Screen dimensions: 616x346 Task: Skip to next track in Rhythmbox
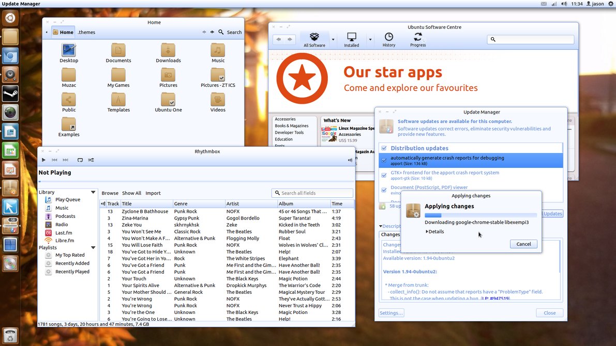pyautogui.click(x=66, y=160)
